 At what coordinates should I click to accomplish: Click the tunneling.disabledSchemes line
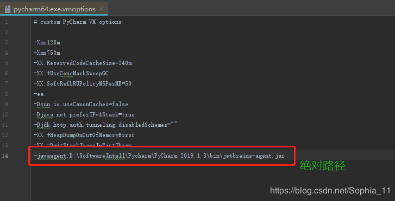105,125
